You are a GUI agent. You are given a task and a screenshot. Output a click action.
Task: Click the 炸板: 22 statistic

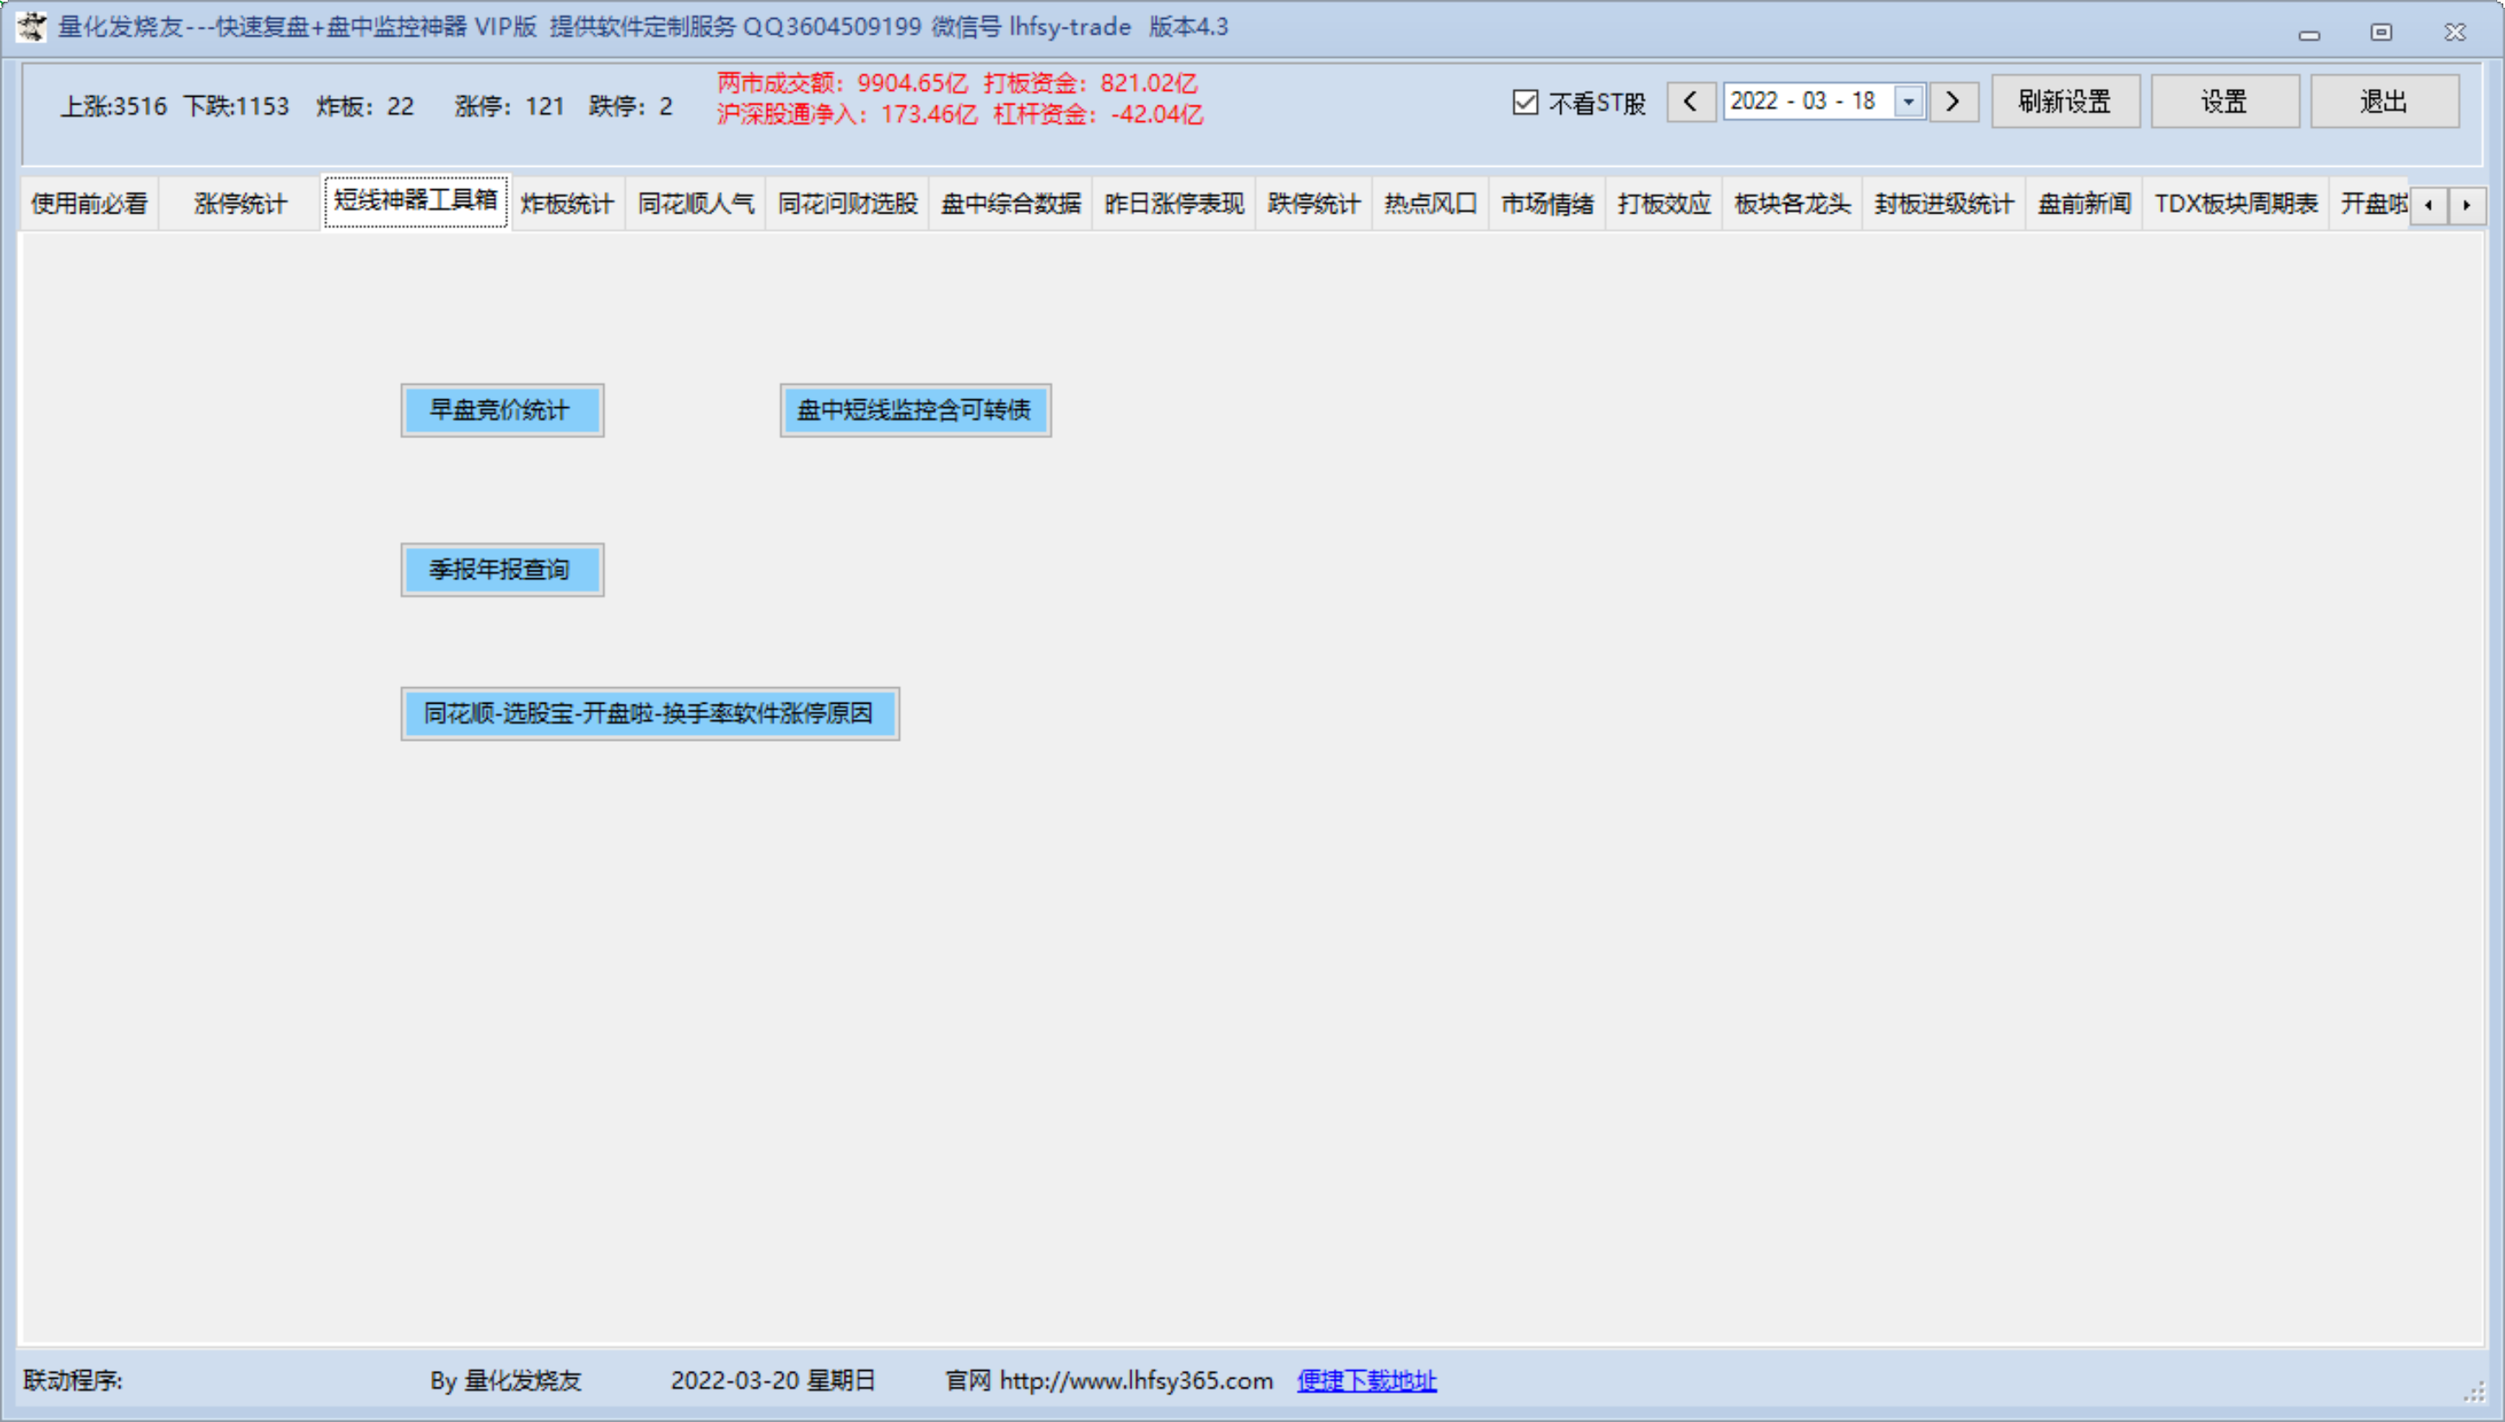click(366, 106)
